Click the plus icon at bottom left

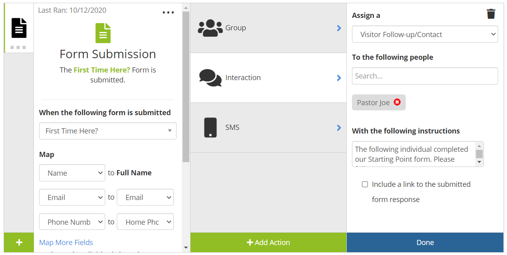[x=19, y=242]
